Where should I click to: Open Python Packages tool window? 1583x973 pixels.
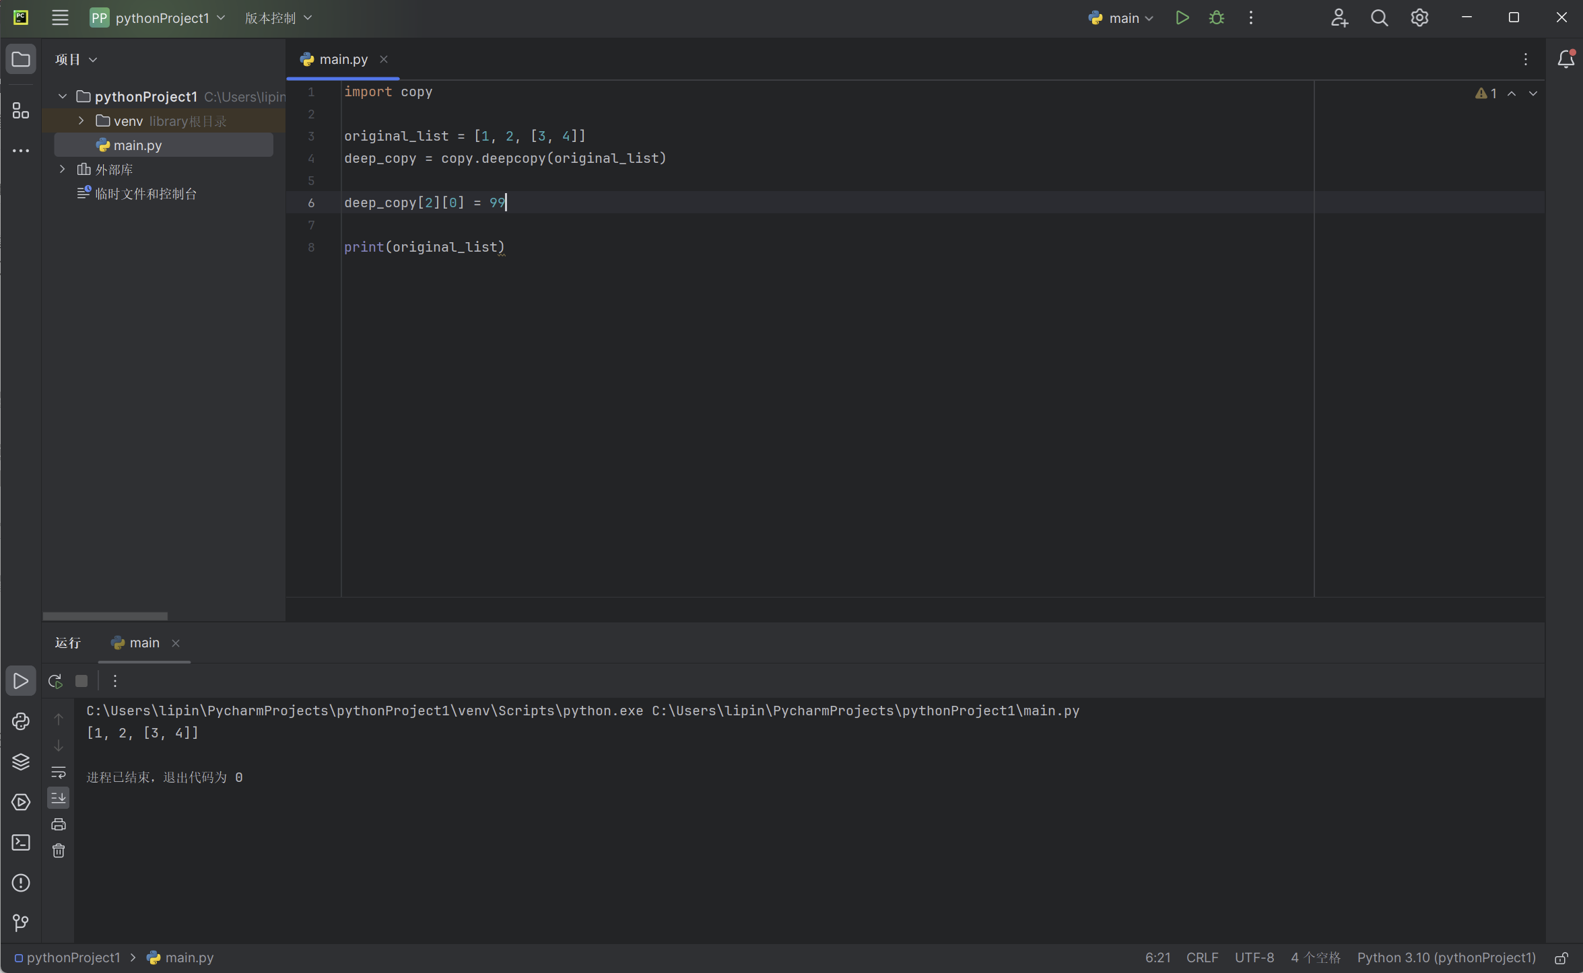coord(21,762)
